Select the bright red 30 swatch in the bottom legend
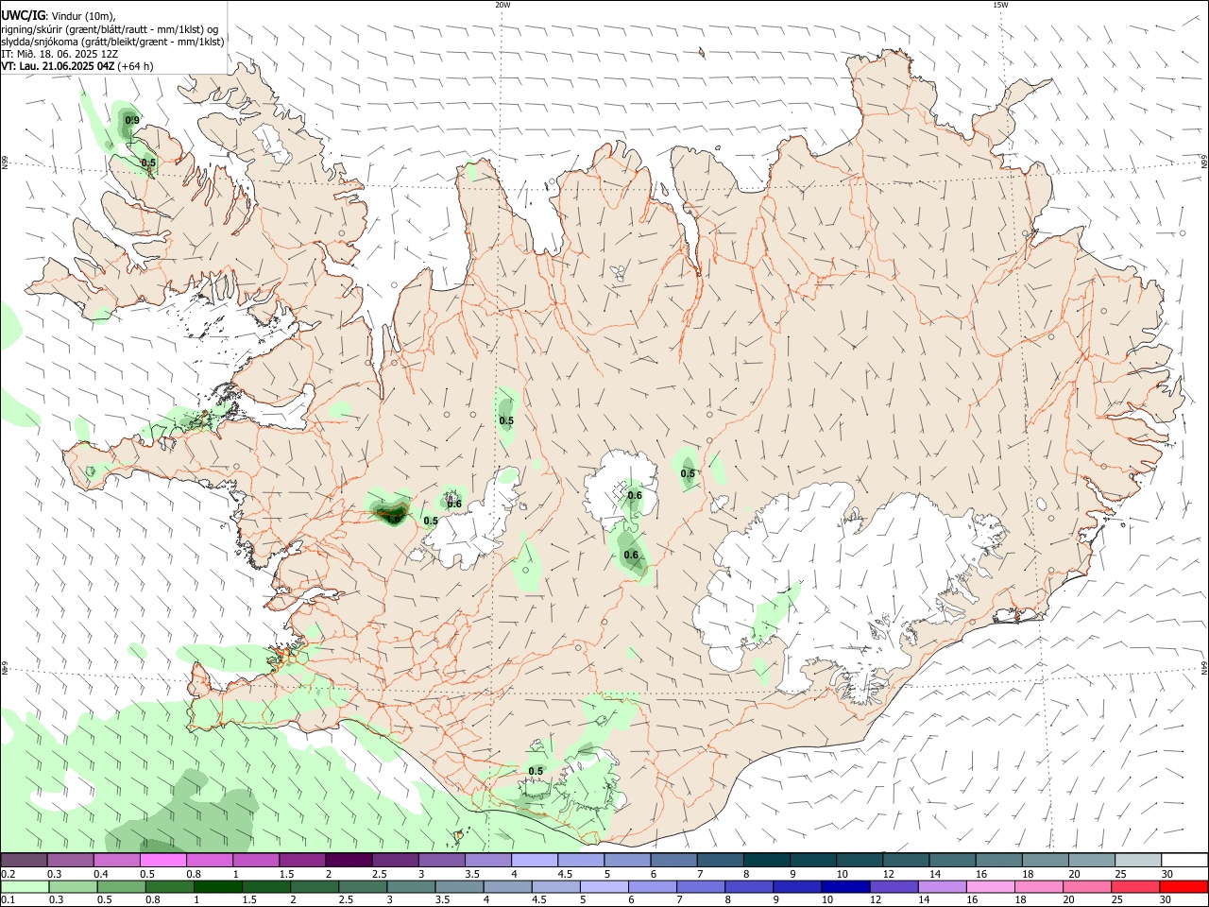This screenshot has height=907, width=1209. (x=1183, y=887)
